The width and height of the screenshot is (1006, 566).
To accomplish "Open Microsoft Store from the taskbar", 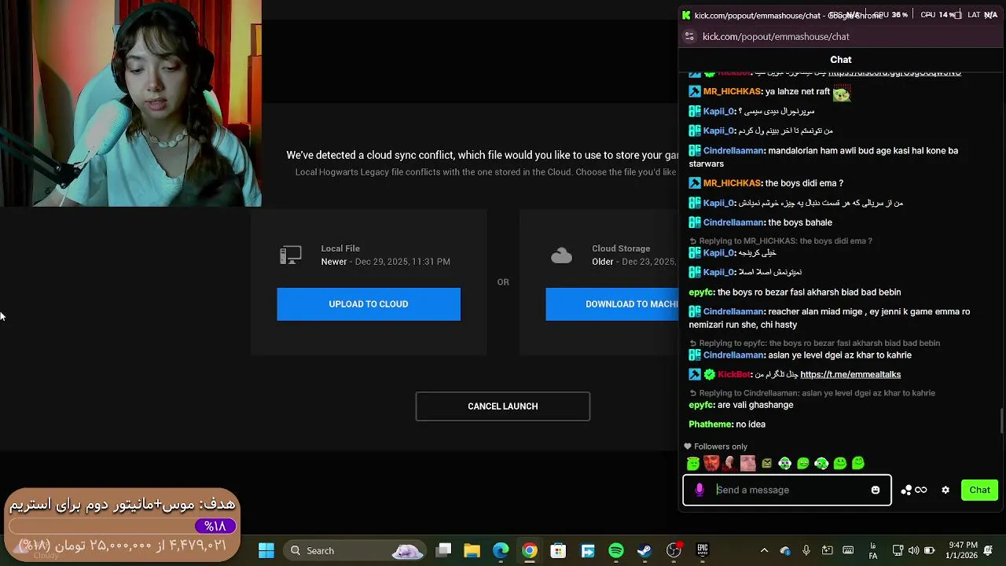I will [558, 550].
